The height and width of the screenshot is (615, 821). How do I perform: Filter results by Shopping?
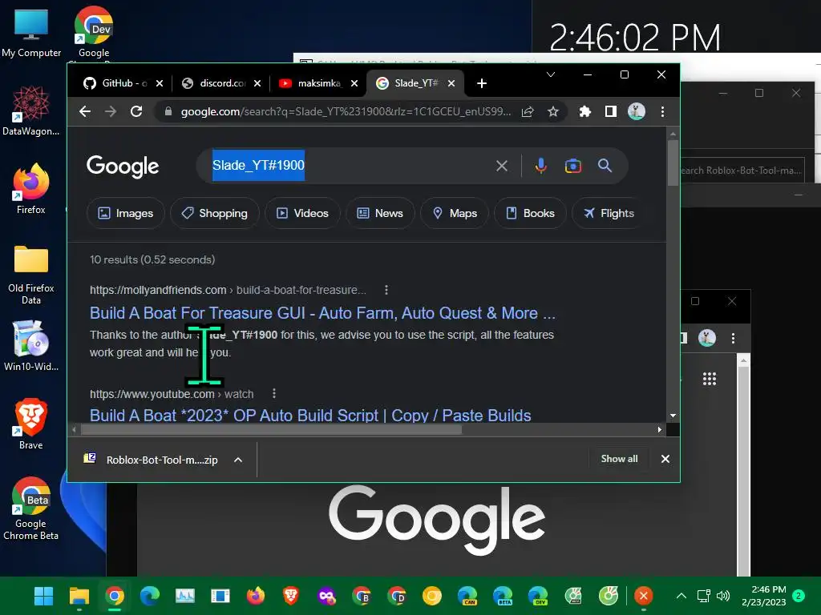click(x=215, y=213)
